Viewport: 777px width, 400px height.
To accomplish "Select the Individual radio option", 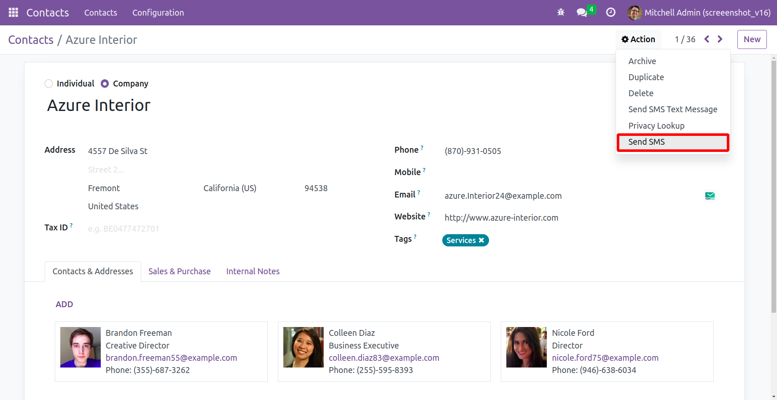I will 49,84.
